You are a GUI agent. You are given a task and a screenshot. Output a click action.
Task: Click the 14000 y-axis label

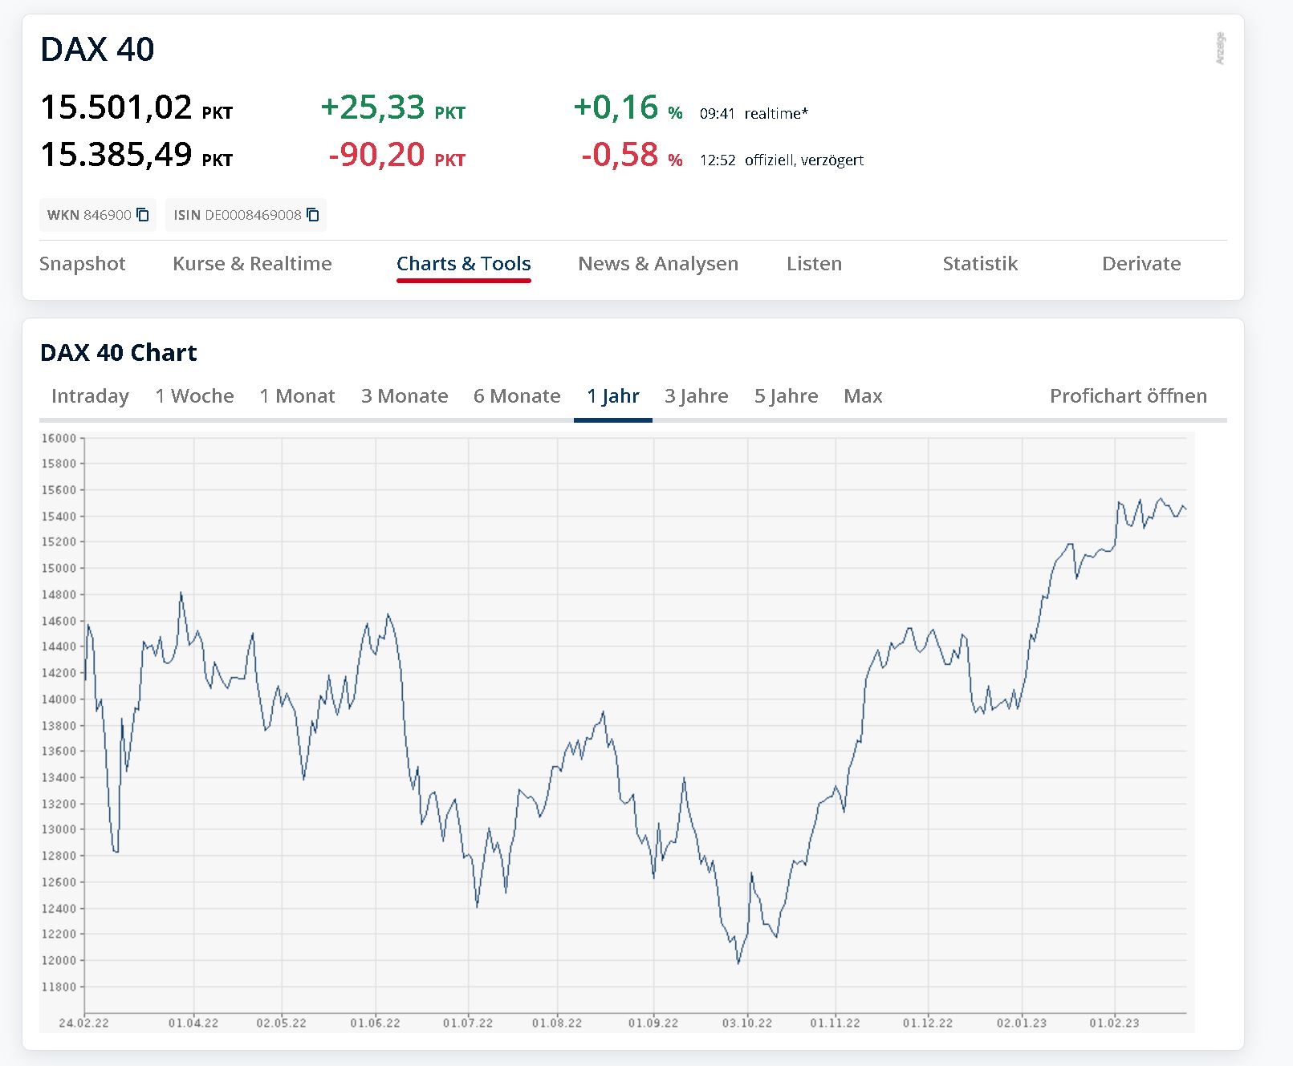pyautogui.click(x=59, y=699)
